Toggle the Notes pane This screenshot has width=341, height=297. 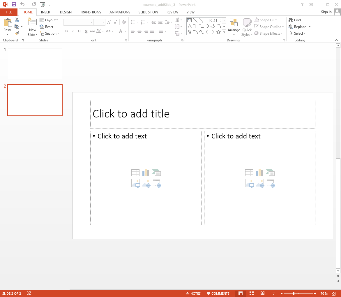[x=193, y=294]
